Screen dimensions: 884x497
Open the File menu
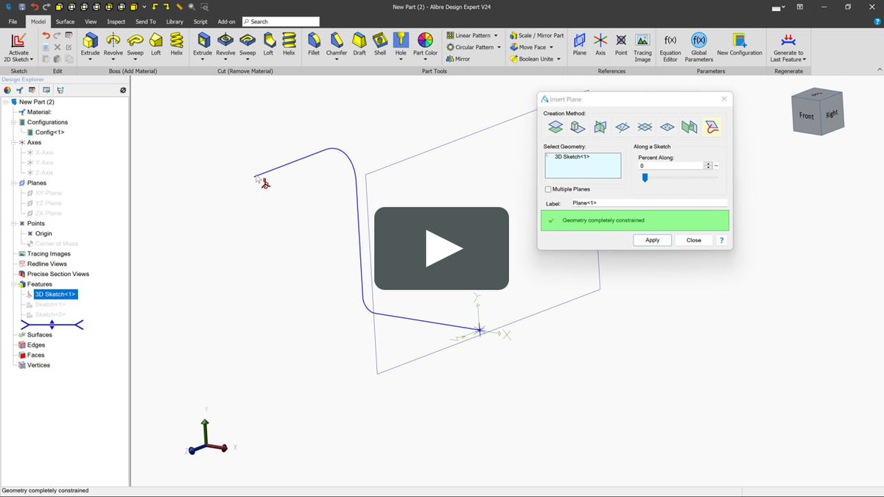tap(13, 21)
